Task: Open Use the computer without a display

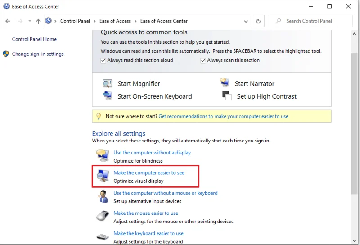Action: coord(152,153)
